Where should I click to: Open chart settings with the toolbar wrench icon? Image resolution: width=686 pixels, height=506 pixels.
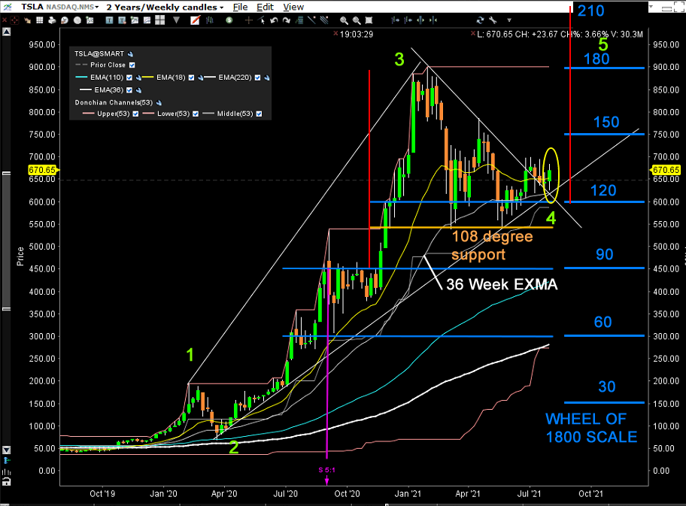point(493,20)
